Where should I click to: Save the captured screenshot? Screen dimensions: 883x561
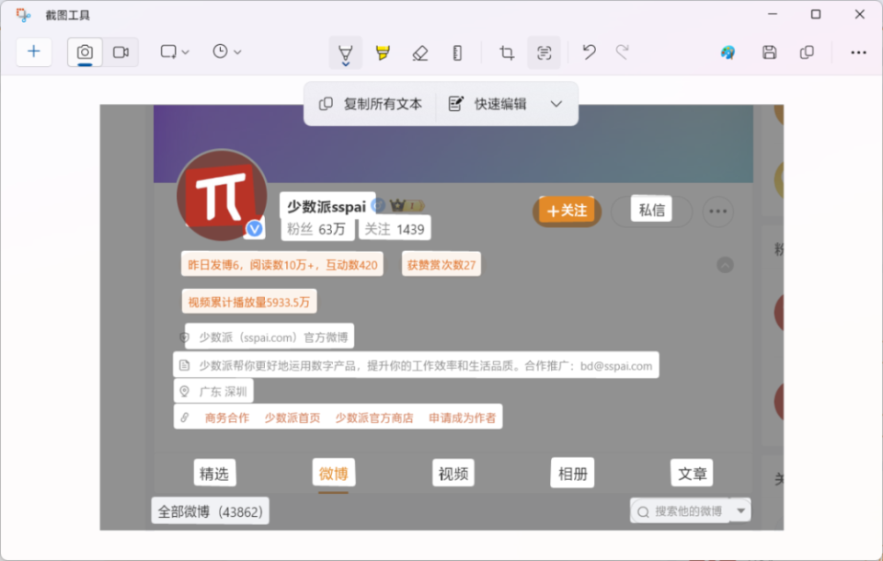(769, 52)
